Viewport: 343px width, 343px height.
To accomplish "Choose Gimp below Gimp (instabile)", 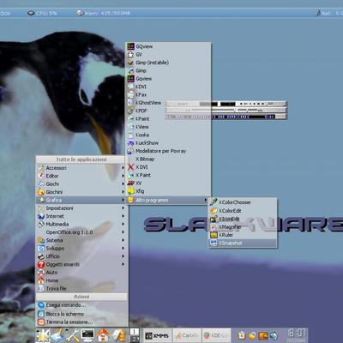I will [x=168, y=70].
